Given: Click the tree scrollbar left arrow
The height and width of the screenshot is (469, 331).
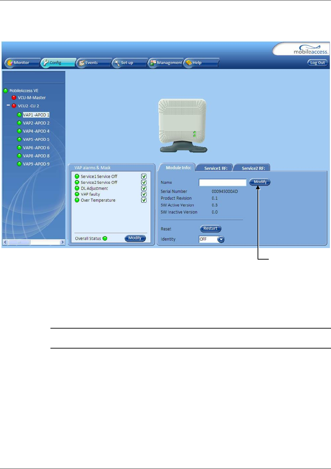Looking at the screenshot, I should click(x=5, y=242).
